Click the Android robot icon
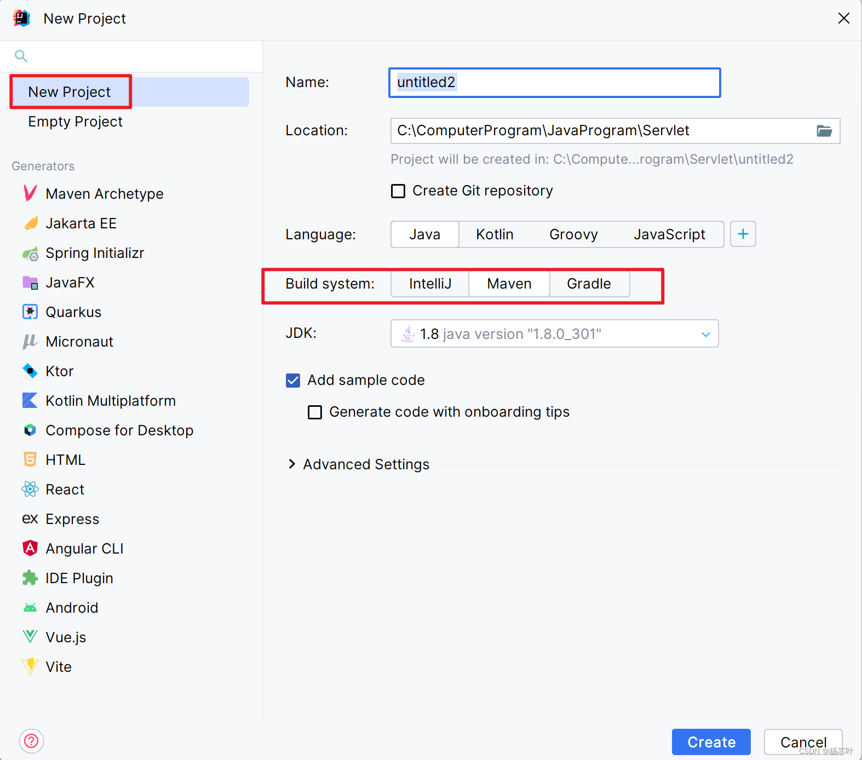The width and height of the screenshot is (862, 760). pyautogui.click(x=30, y=608)
